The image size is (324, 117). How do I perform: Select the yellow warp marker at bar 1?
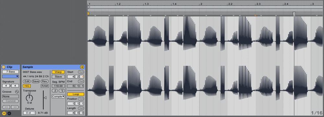pos(88,13)
